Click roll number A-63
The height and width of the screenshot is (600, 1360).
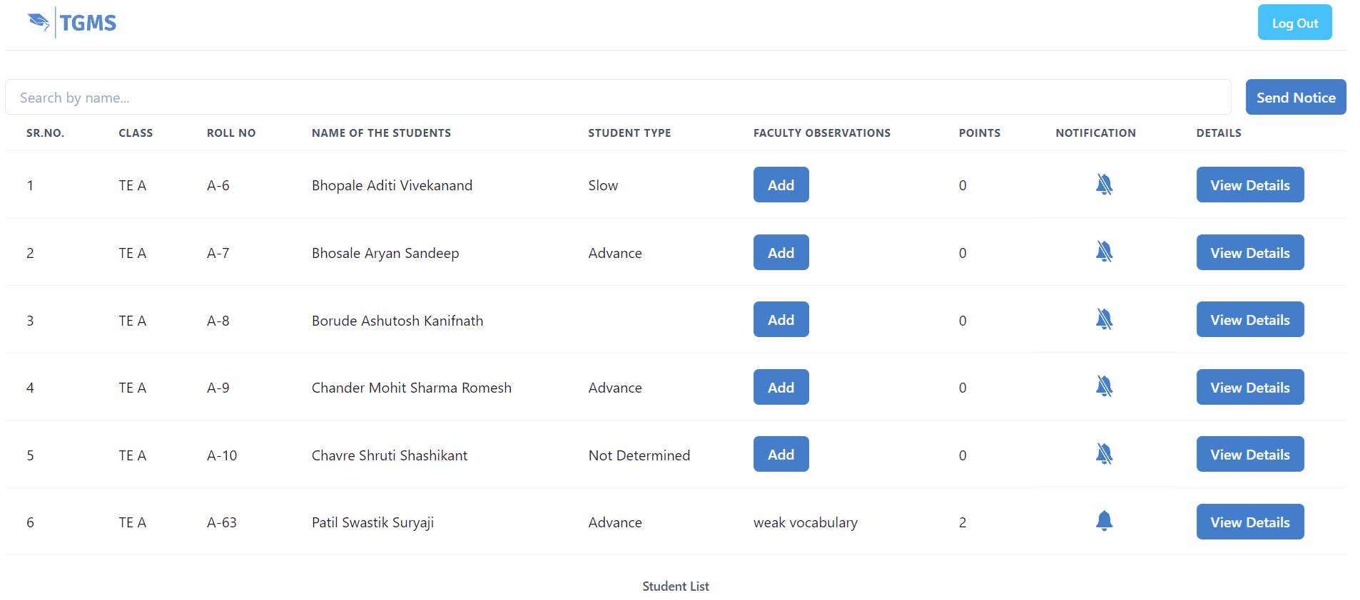[222, 522]
